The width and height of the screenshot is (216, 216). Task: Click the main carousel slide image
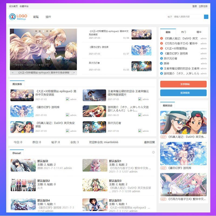(43, 49)
